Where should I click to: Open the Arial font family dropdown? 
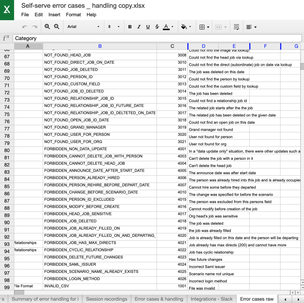click(x=84, y=27)
